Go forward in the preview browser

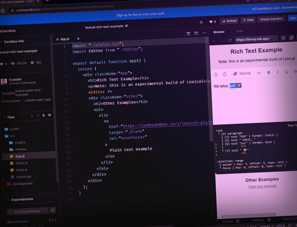222,41
